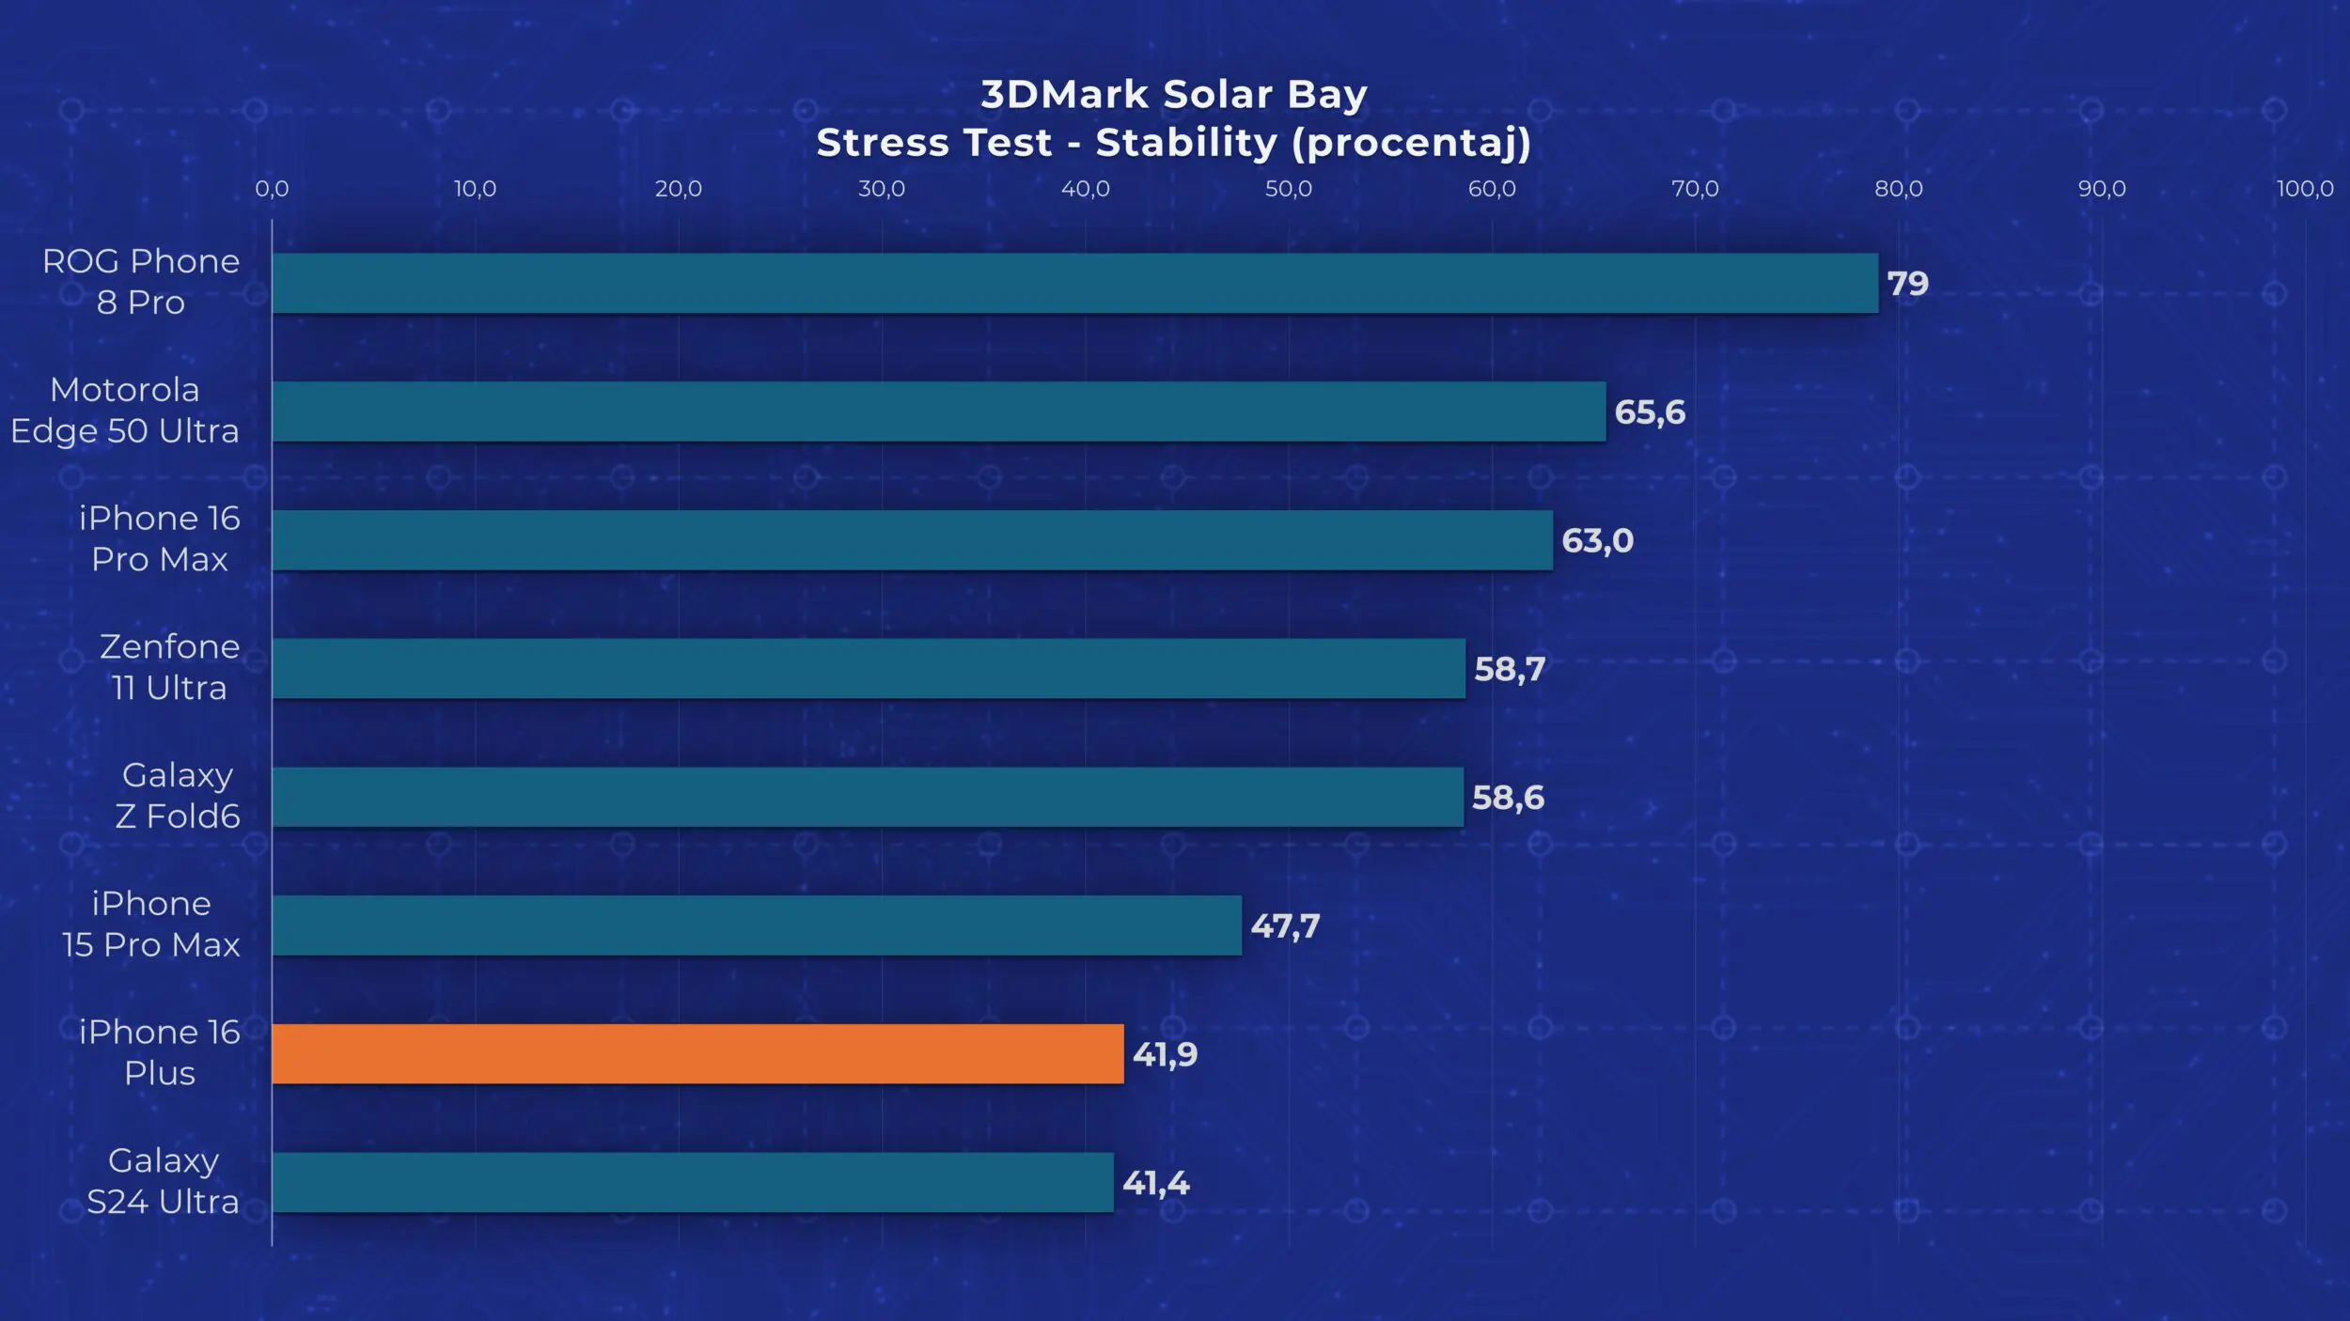Click the "Motorola Edge 50 Ultra" label
Image resolution: width=2350 pixels, height=1321 pixels.
124,411
